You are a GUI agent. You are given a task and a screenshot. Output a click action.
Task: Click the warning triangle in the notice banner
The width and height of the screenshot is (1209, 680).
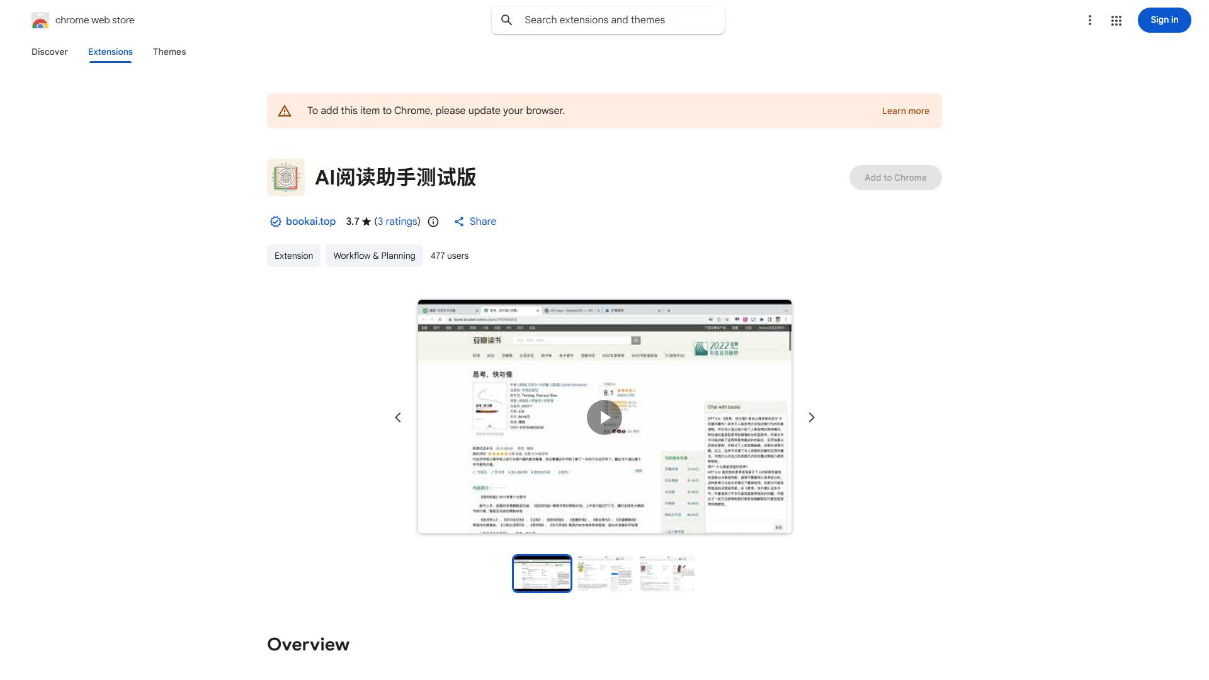point(285,110)
